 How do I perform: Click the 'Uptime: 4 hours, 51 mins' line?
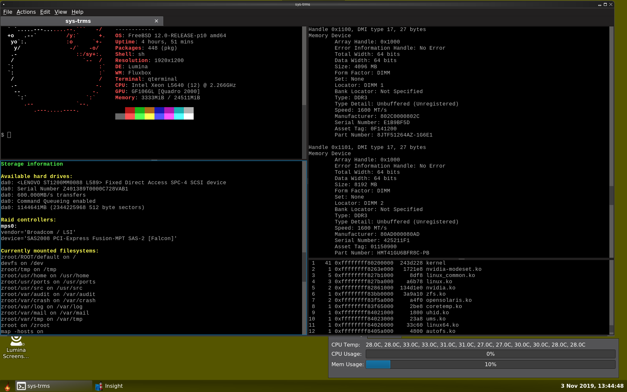pyautogui.click(x=154, y=42)
